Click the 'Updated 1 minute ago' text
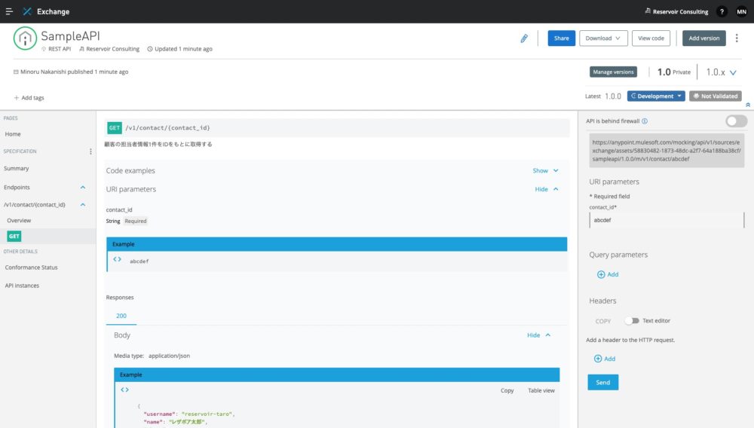754x428 pixels. pyautogui.click(x=183, y=49)
